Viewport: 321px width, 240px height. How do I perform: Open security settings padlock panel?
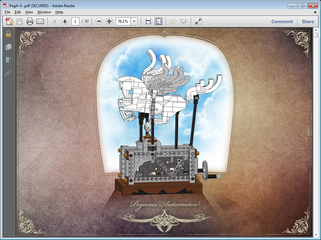8,34
